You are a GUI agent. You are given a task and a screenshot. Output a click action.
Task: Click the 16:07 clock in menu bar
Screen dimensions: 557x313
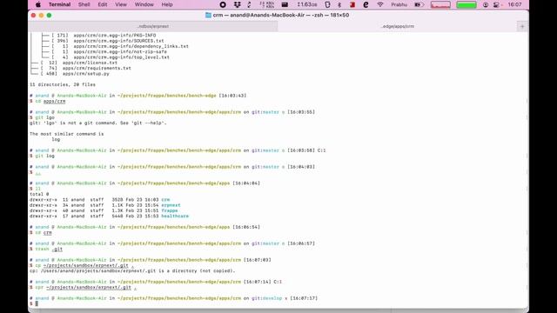514,4
